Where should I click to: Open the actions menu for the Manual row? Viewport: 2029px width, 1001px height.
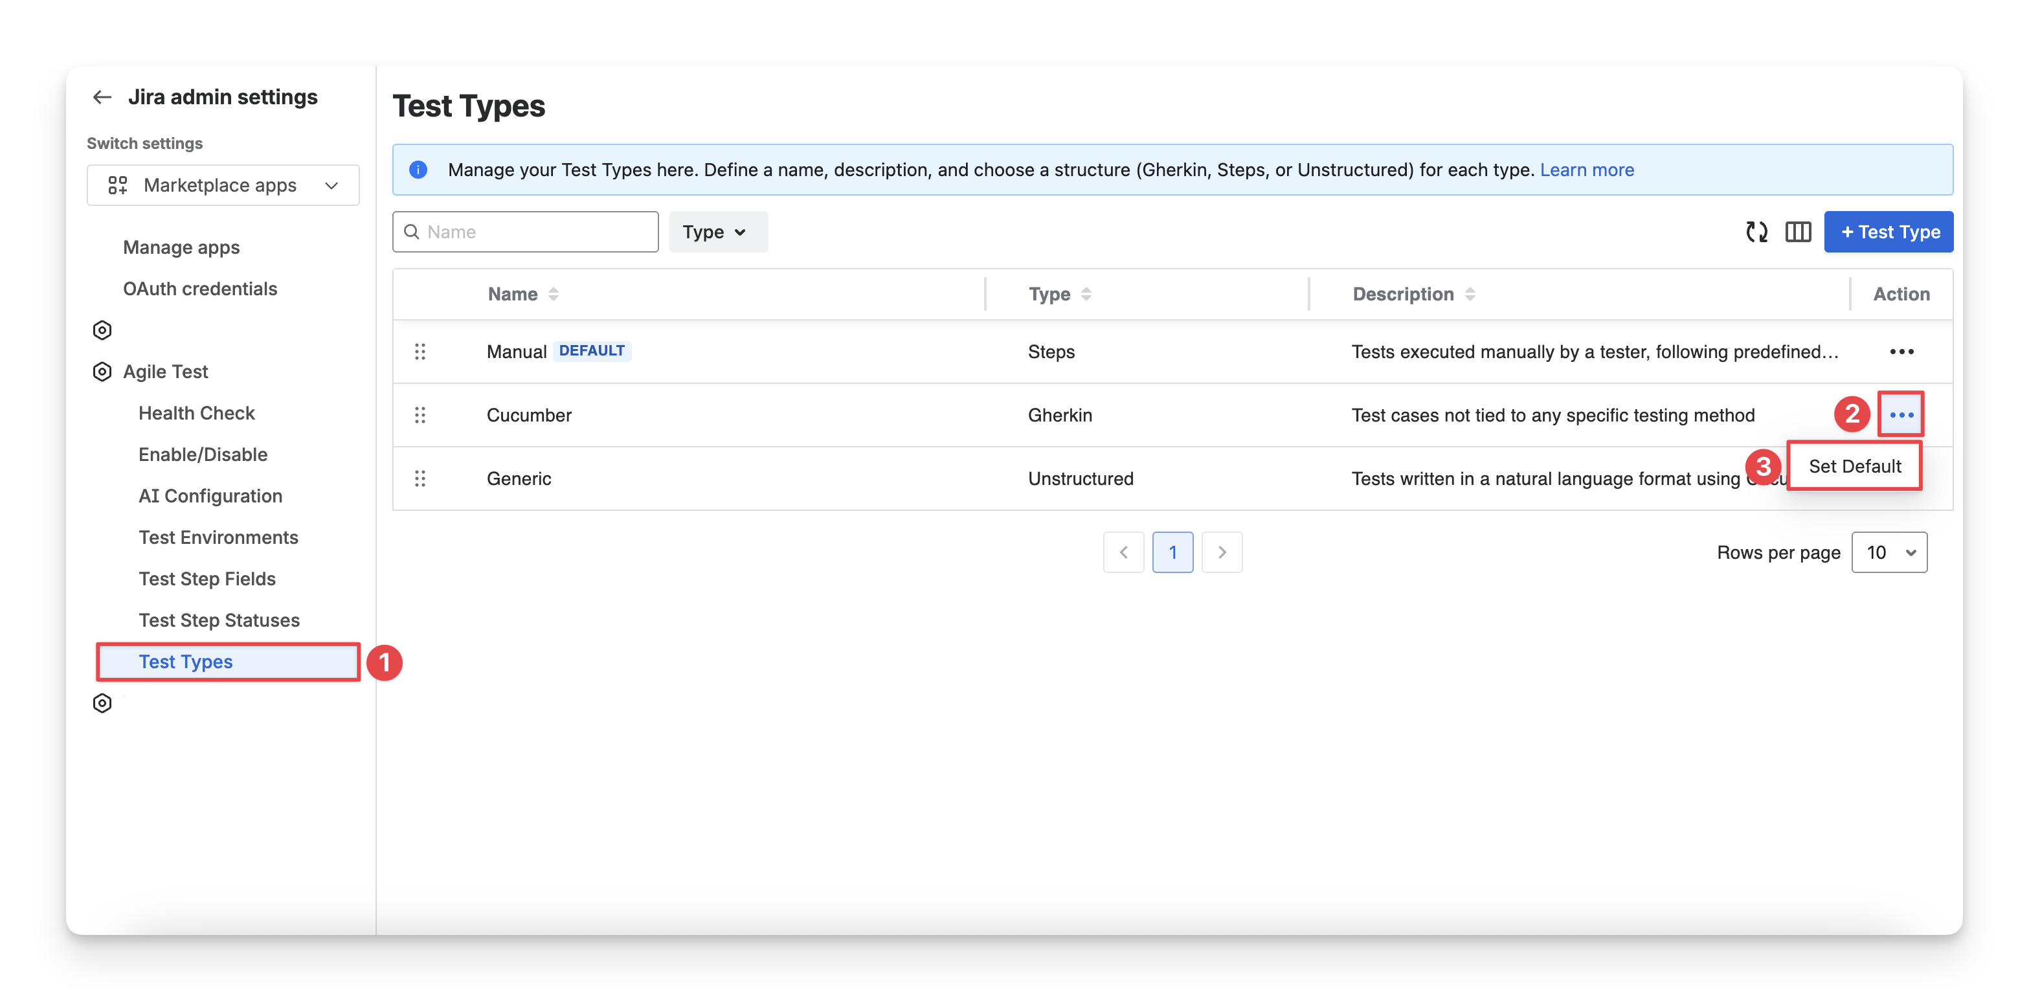click(x=1901, y=351)
